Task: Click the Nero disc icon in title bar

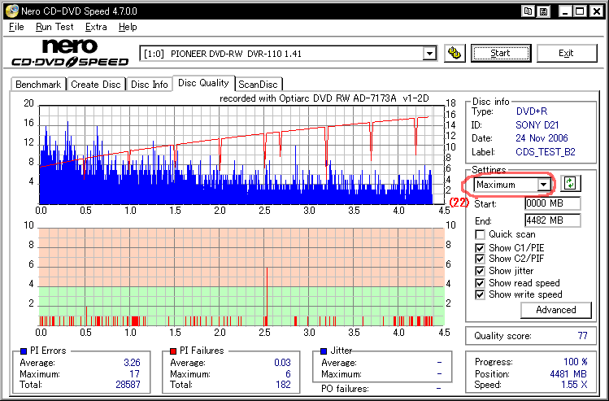Action: [11, 11]
